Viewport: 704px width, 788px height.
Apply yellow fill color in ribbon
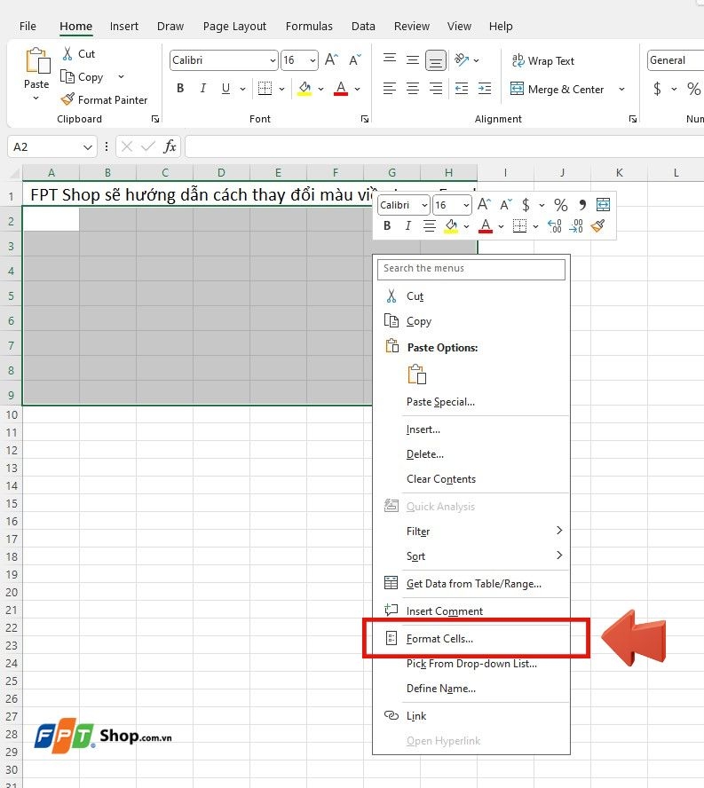click(305, 89)
